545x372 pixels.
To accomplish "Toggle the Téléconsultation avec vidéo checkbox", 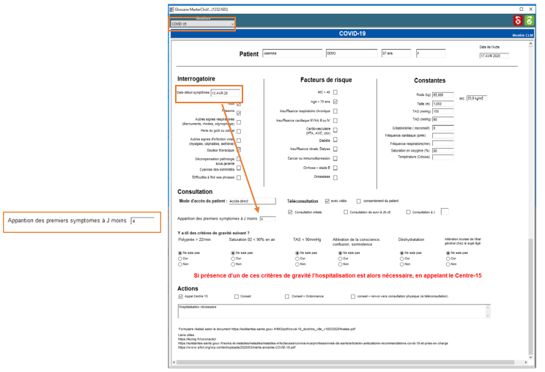I will 327,201.
